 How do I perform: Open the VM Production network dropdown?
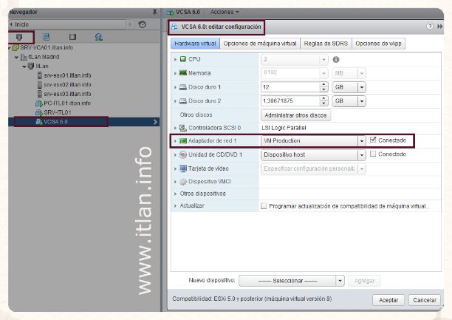point(362,140)
